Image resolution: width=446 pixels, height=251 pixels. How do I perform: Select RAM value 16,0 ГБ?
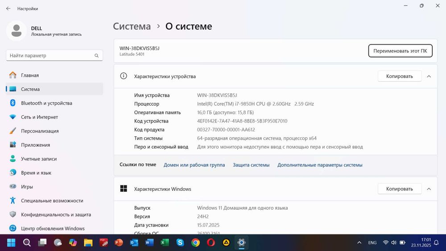(x=225, y=112)
